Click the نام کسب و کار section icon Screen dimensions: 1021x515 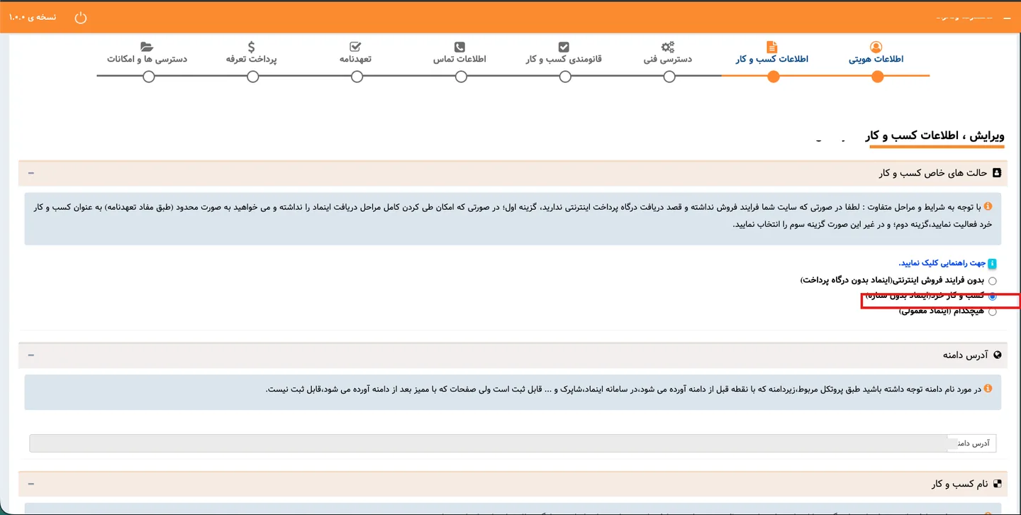click(x=998, y=484)
